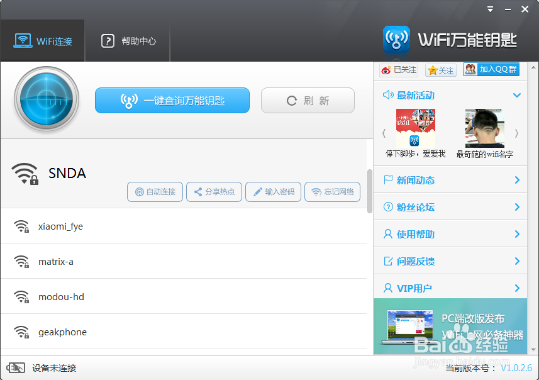
Task: Click the modou-hd WiFi signal icon
Action: 21,297
